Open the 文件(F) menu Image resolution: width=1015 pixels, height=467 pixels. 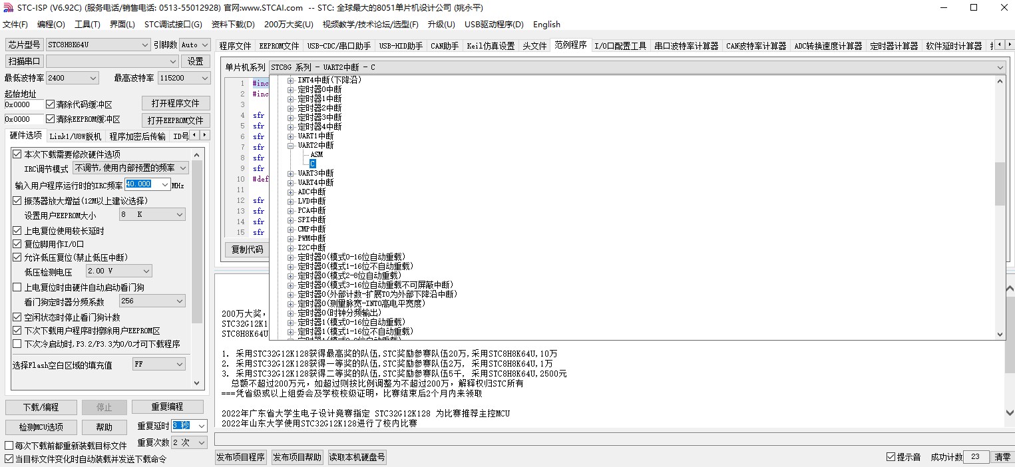tap(15, 25)
